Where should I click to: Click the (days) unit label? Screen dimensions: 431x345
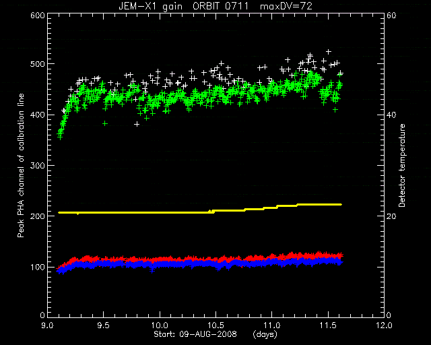coord(265,334)
